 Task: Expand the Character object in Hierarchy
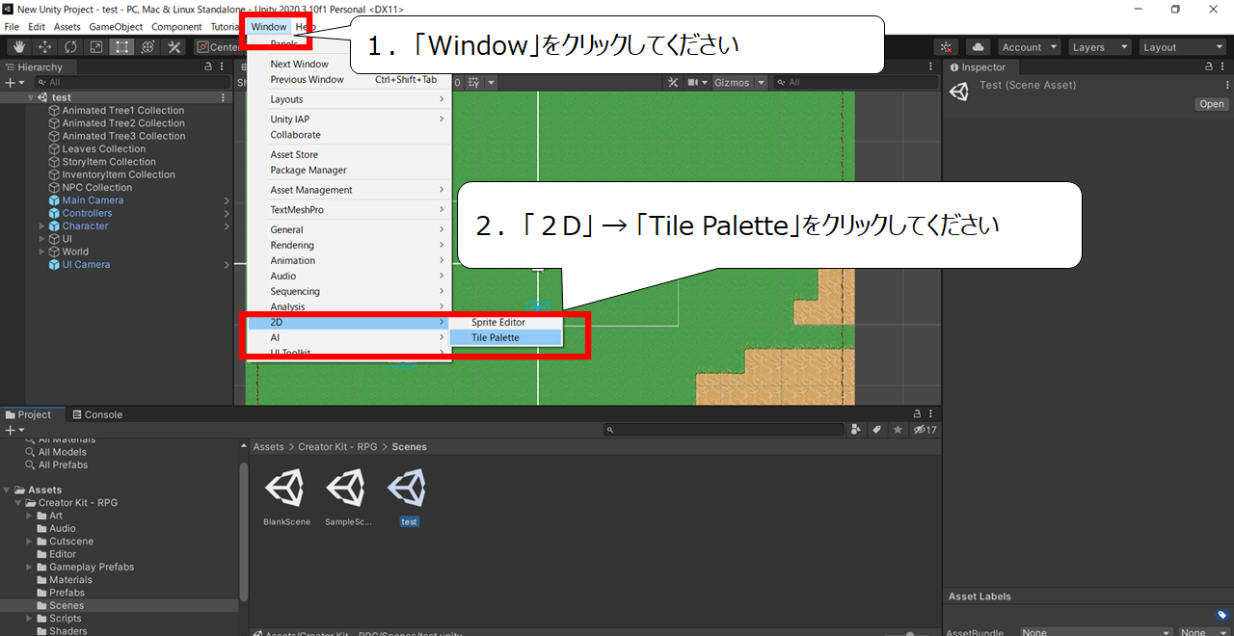(41, 226)
